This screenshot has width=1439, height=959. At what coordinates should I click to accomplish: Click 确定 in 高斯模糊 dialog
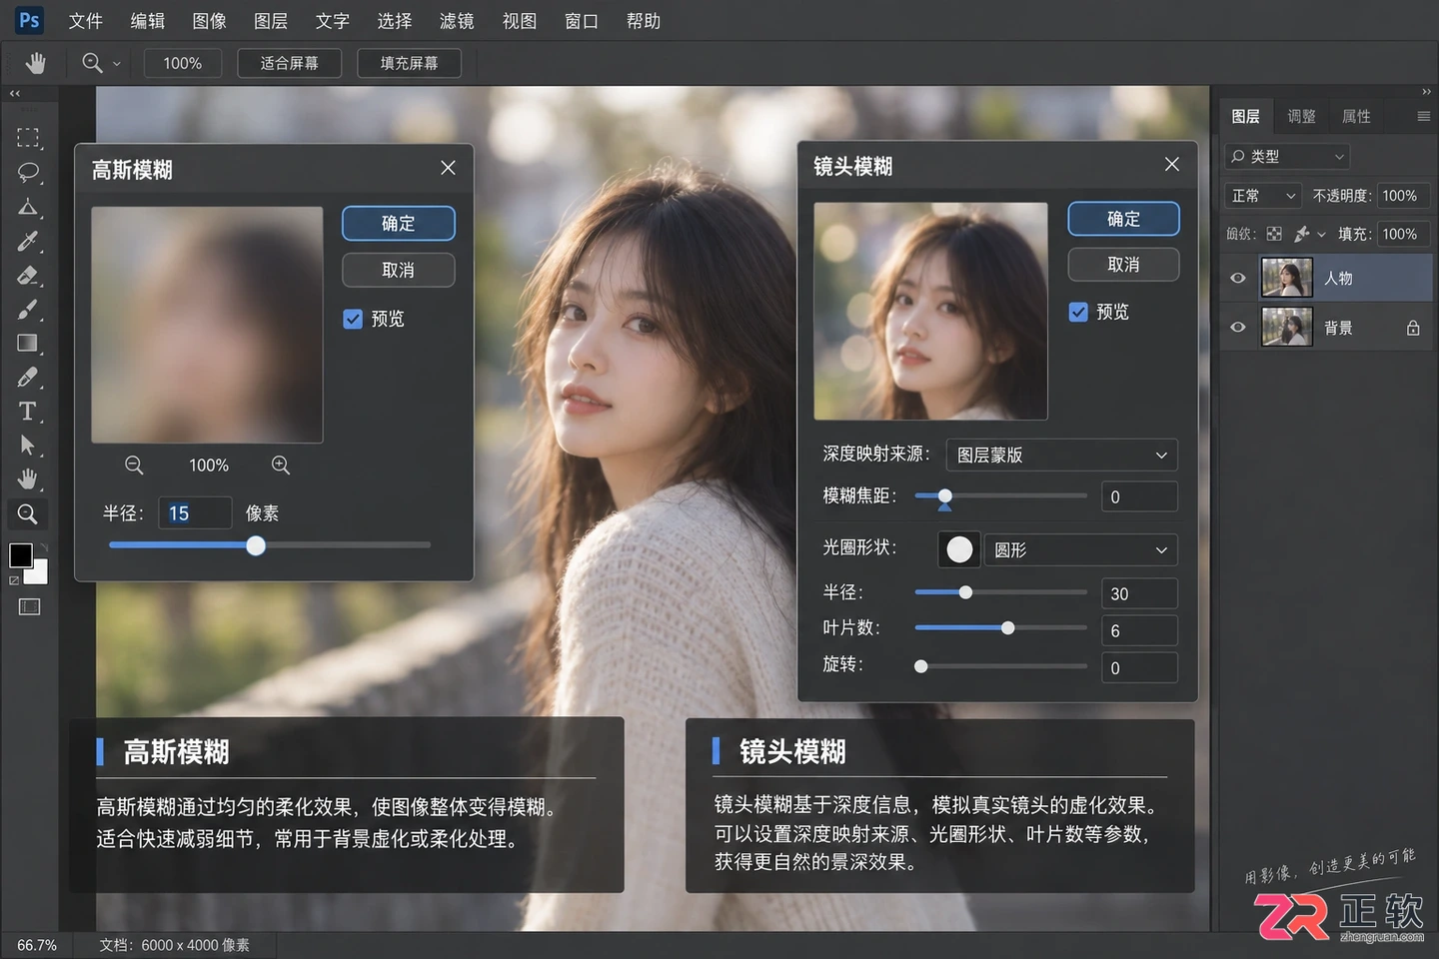(x=399, y=223)
